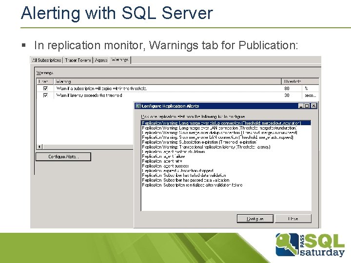Select Long merge over LAN connection alert
The width and height of the screenshot is (351, 263).
219,128
